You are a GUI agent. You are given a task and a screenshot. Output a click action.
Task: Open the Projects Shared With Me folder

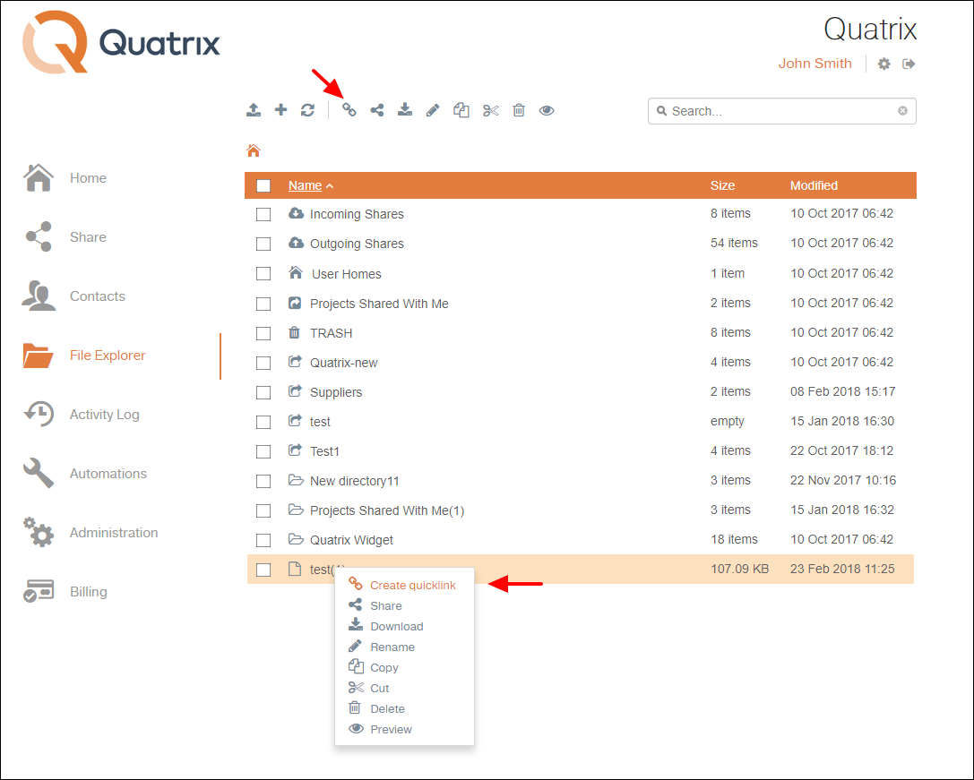(379, 304)
